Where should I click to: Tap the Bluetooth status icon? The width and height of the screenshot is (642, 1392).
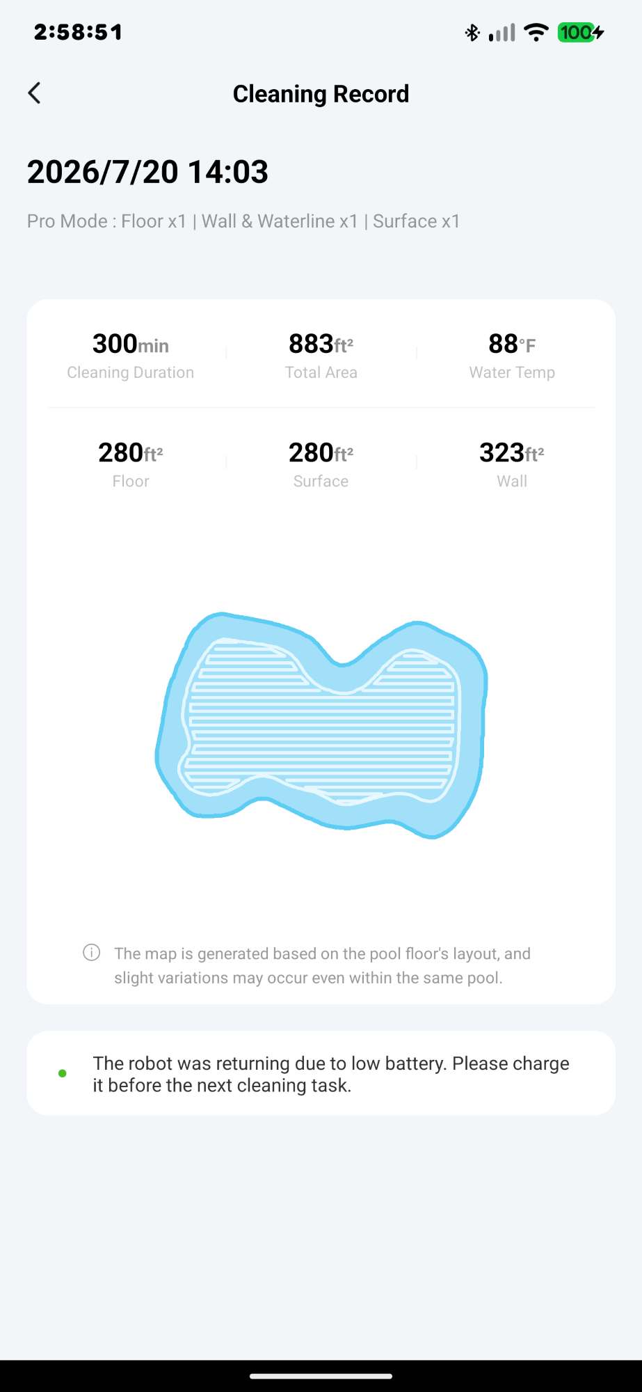click(x=472, y=32)
